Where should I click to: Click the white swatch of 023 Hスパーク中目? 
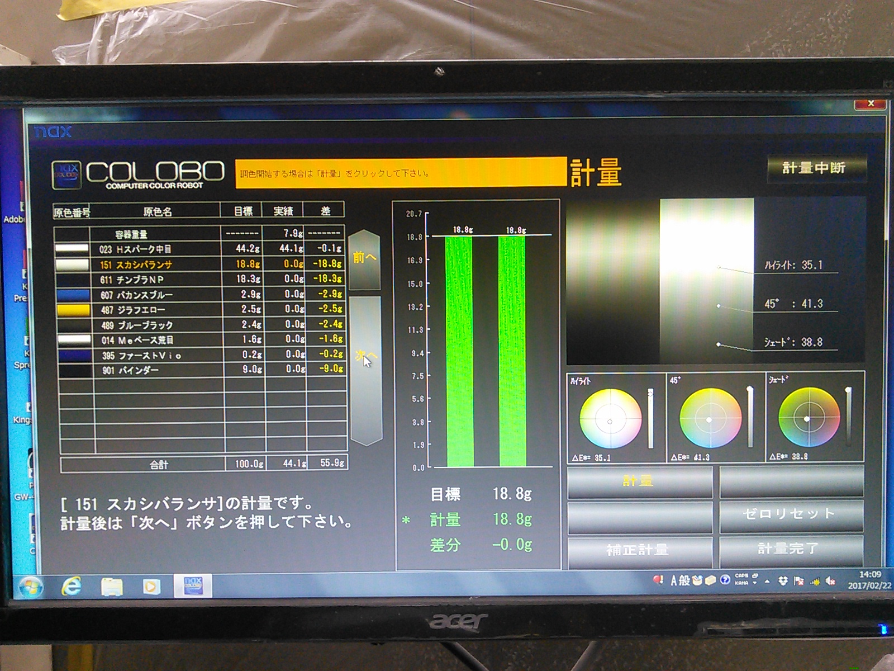pyautogui.click(x=72, y=249)
